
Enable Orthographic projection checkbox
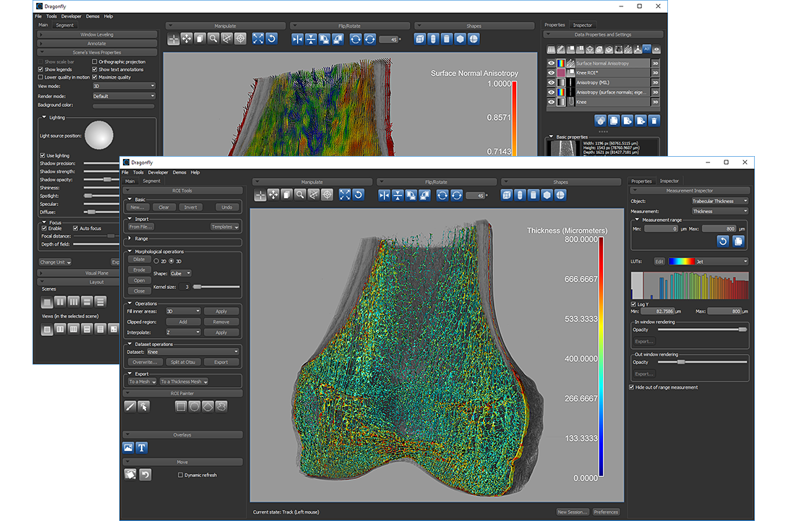click(95, 62)
